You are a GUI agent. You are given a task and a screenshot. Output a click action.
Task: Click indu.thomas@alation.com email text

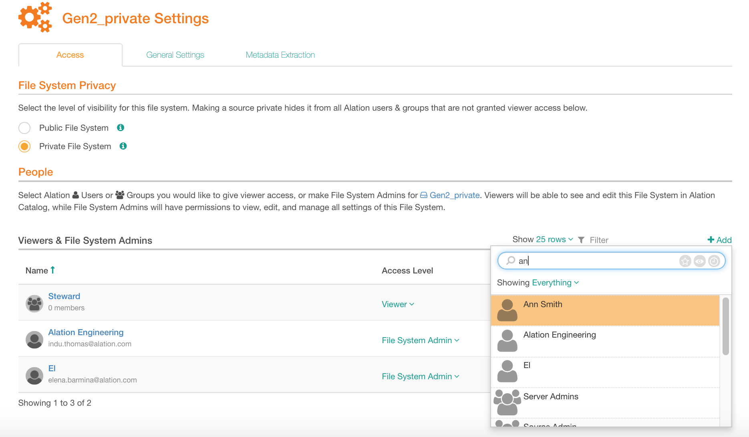[90, 344]
